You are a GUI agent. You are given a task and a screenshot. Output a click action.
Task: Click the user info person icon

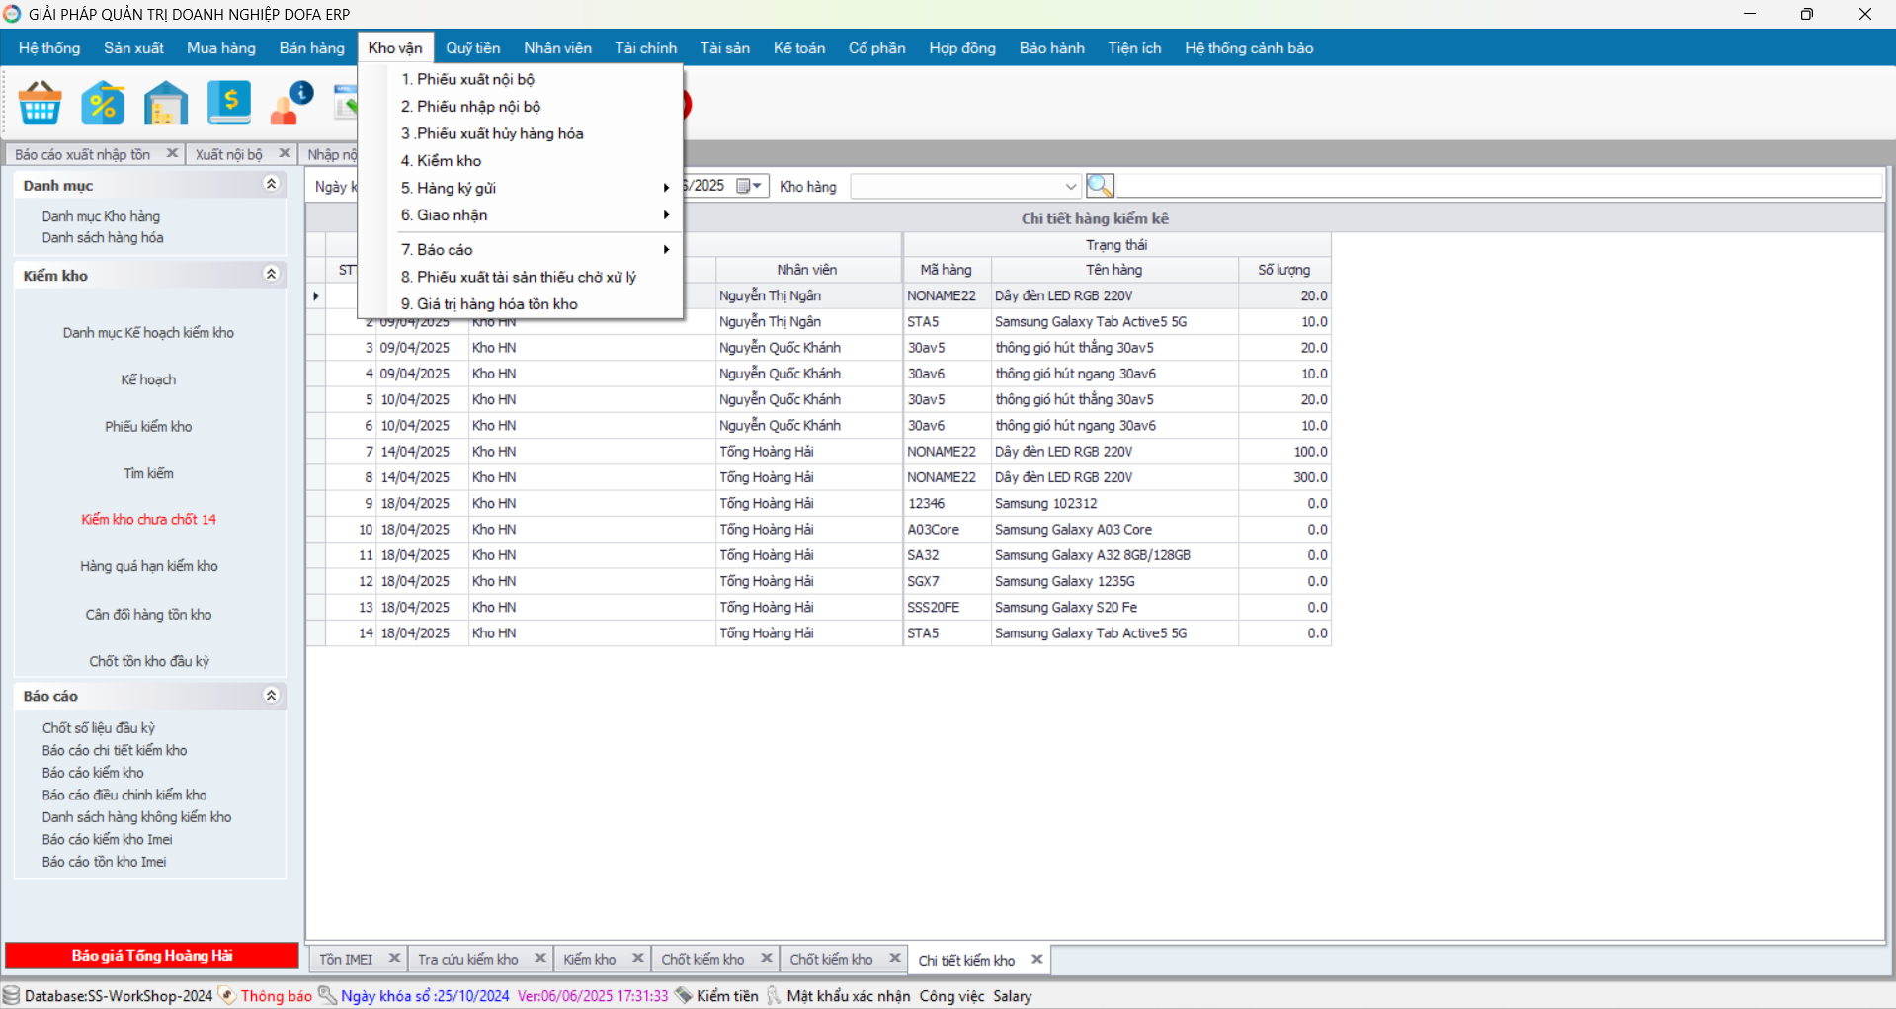point(292,103)
